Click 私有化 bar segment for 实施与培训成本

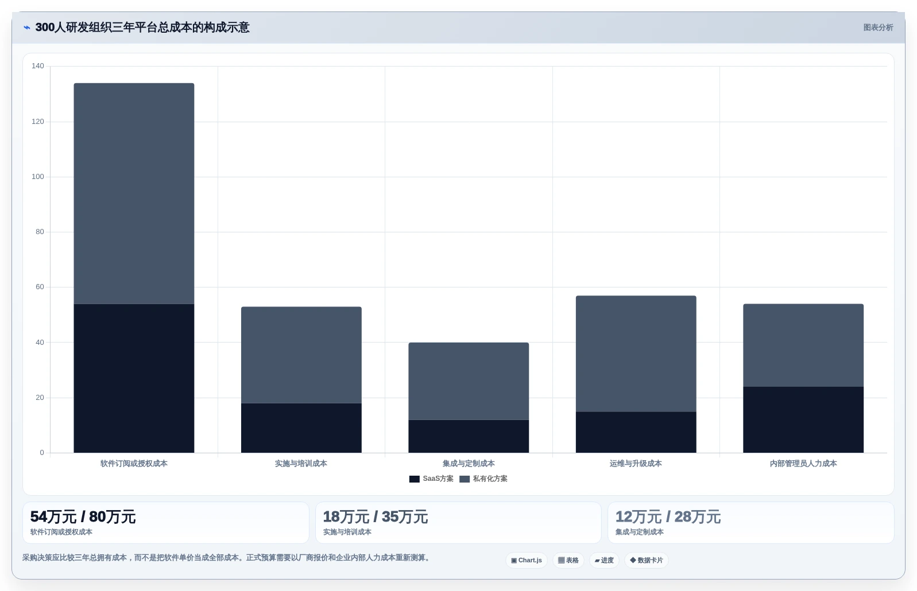(x=301, y=355)
